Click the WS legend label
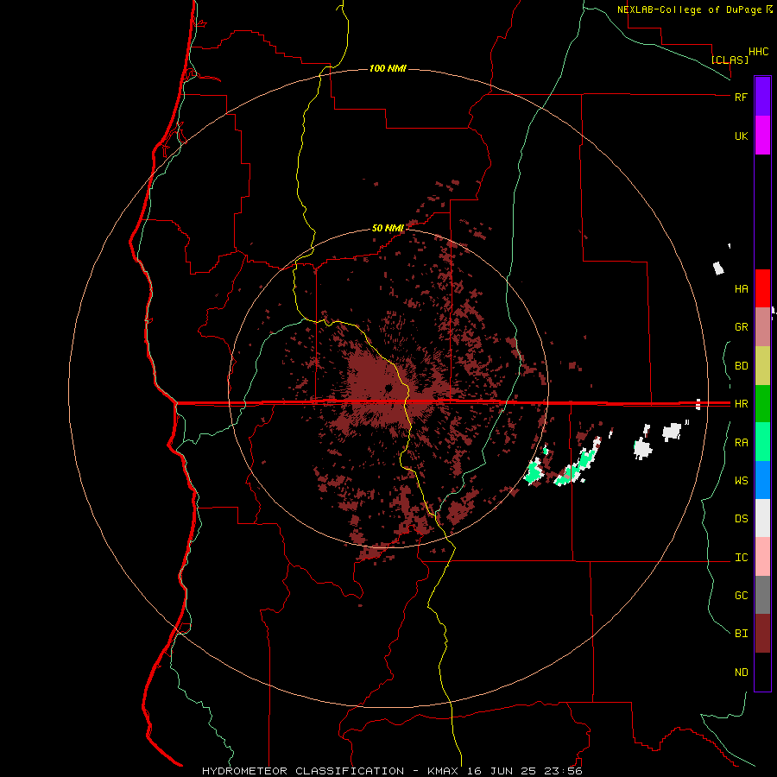This screenshot has height=777, width=777. (x=741, y=481)
